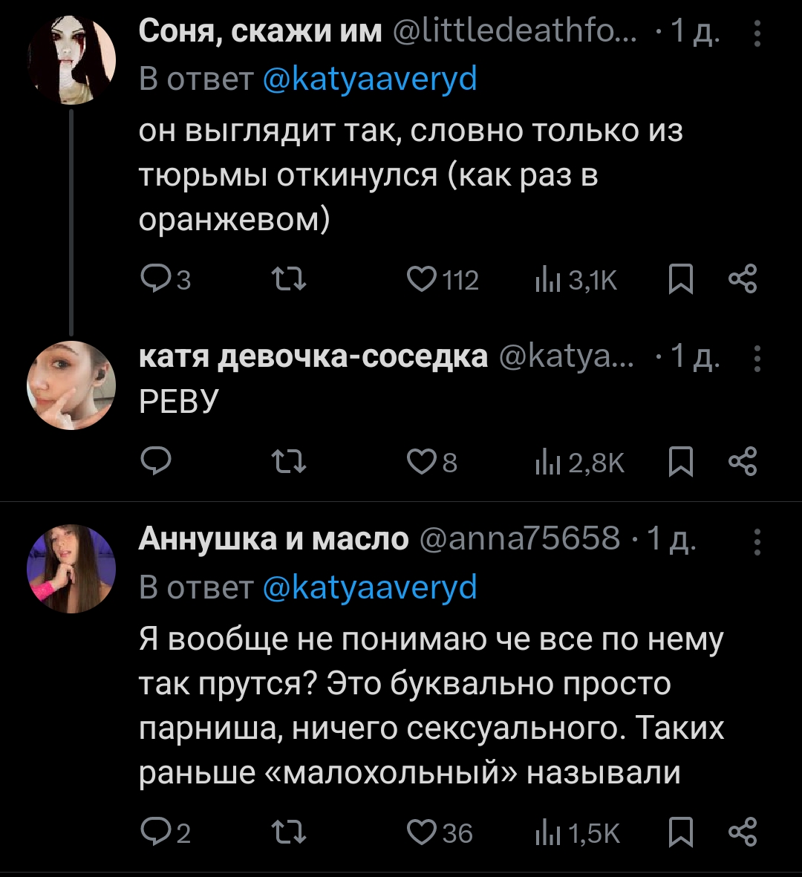
Task: Open more options for Соня's tweet
Action: coord(757,33)
